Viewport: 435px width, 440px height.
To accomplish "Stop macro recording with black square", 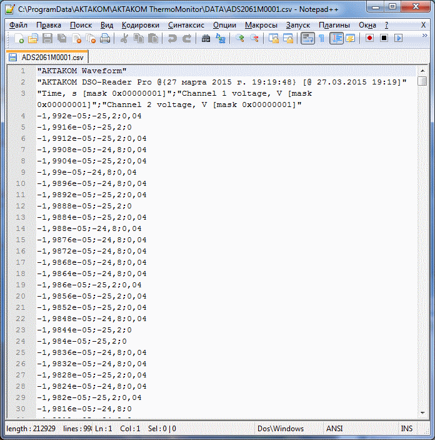I will pyautogui.click(x=384, y=38).
